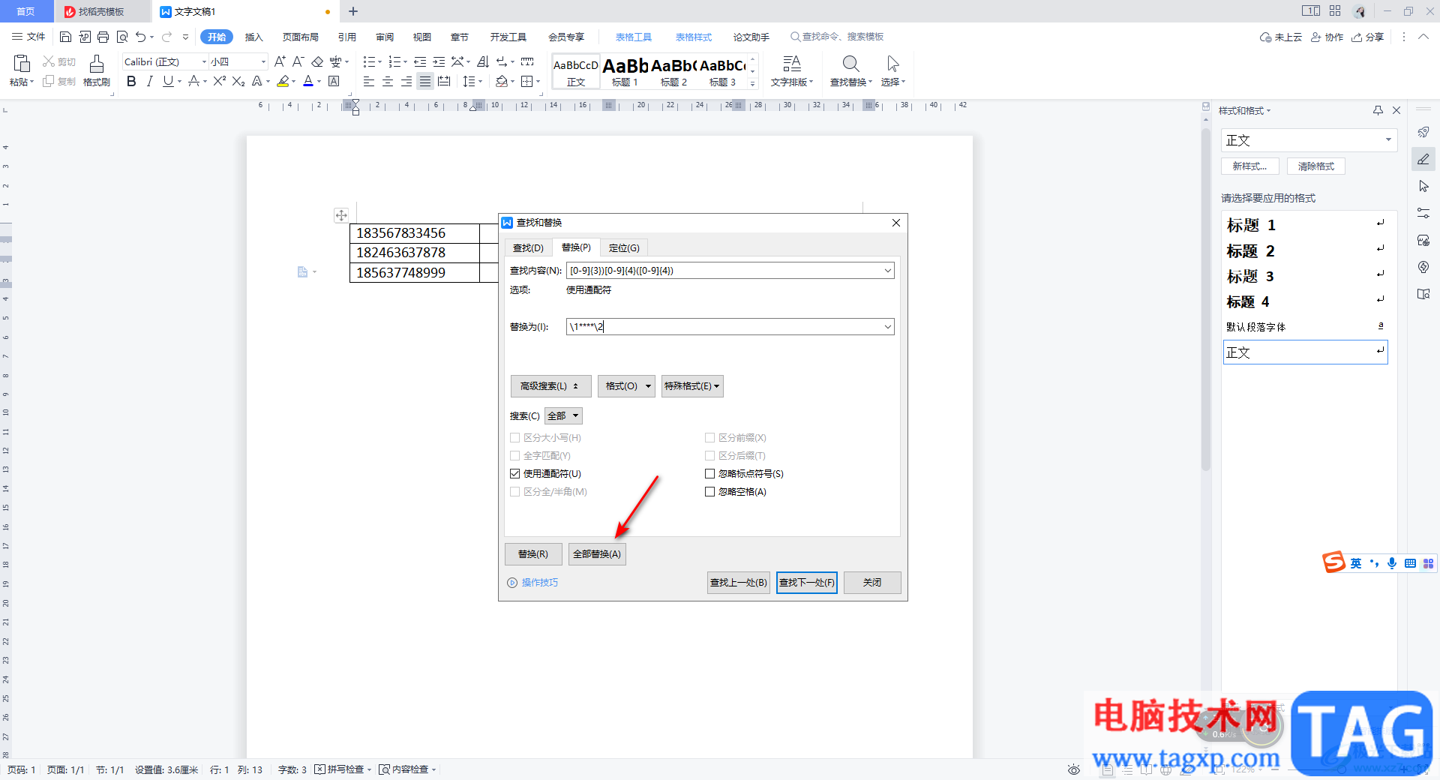Image resolution: width=1440 pixels, height=780 pixels.
Task: Open the File menu
Action: pos(28,37)
